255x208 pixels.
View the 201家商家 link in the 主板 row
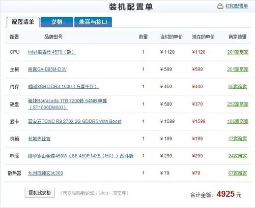pyautogui.click(x=238, y=70)
